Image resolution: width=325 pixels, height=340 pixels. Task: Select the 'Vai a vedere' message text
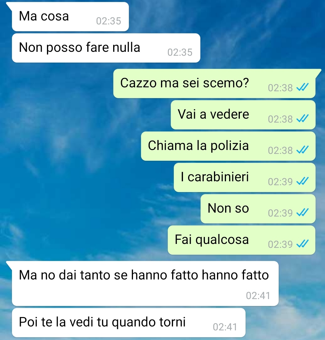pos(213,114)
